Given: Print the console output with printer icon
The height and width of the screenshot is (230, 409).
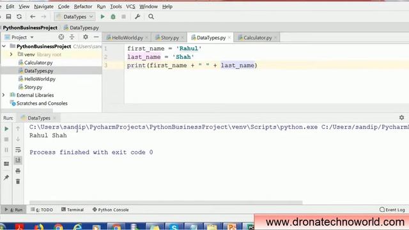Looking at the screenshot, I should (18, 171).
